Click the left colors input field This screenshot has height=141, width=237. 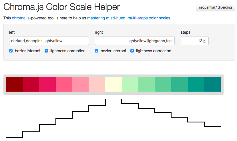(49, 41)
